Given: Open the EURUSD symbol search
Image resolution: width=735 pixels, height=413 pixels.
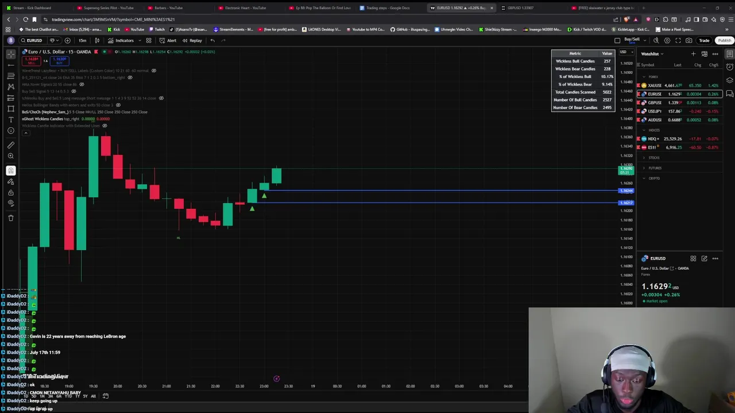Looking at the screenshot, I should coord(32,40).
